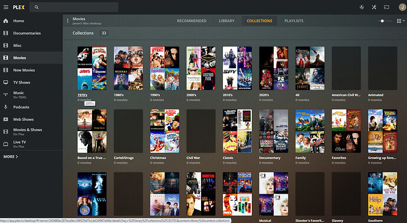Open the Documentary collection title
Image resolution: width=407 pixels, height=223 pixels.
(x=270, y=158)
